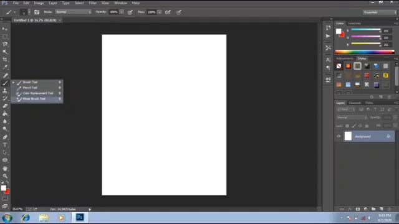This screenshot has width=399, height=224.
Task: Open the Filter menu
Action: [93, 3]
